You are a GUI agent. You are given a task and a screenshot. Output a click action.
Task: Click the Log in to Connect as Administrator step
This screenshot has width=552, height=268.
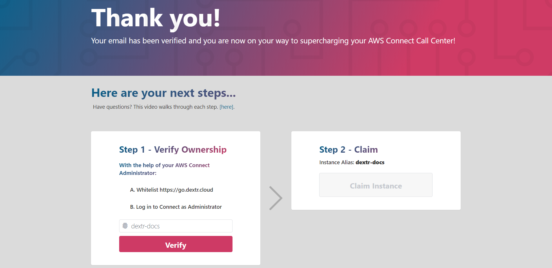click(176, 207)
